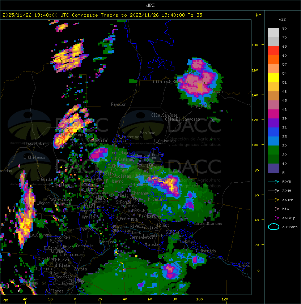
Task: Select the mauve 42–45 dBZ swatch
Action: (x=274, y=105)
